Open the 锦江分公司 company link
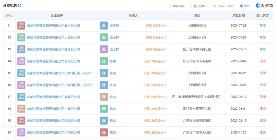Image resolution: width=277 pixels, height=140 pixels. coord(53,49)
